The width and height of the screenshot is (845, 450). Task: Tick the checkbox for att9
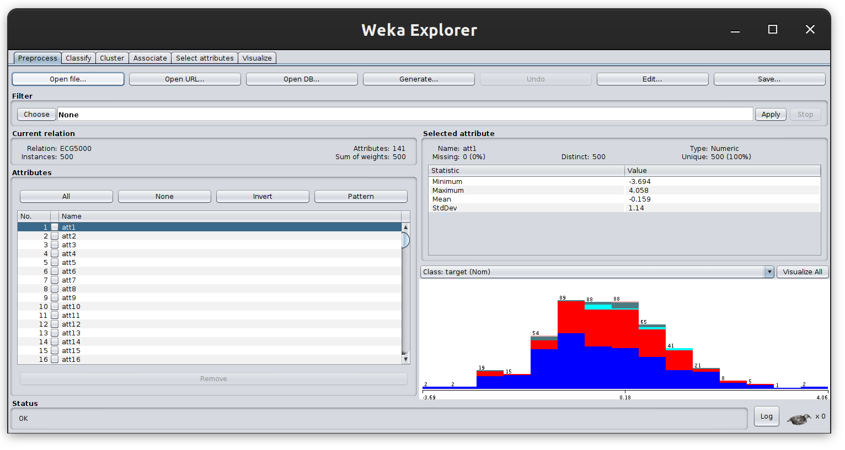coord(55,297)
